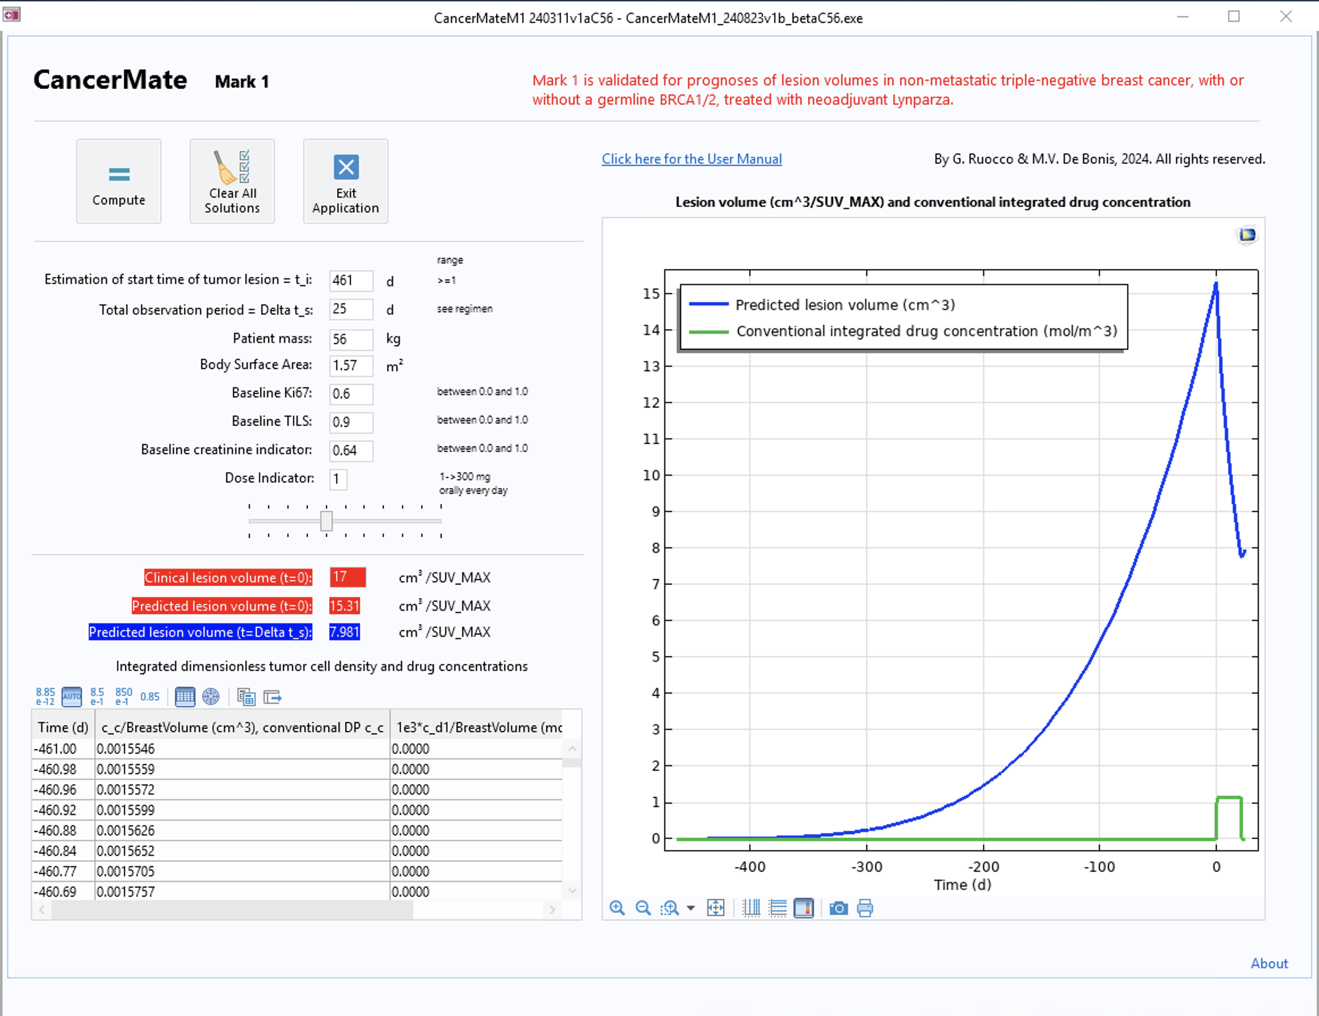Toggle x-axis log scale
This screenshot has height=1016, width=1319.
751,908
